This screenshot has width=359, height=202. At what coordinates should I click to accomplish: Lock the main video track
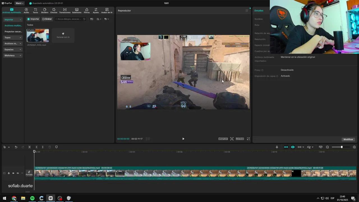click(9, 173)
